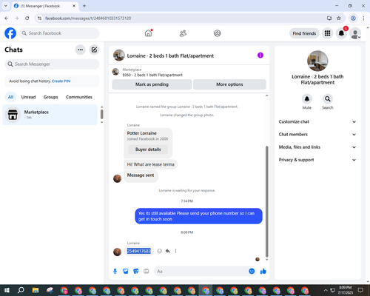Open the Friends icon in top navigation
This screenshot has height=296, width=370.
pyautogui.click(x=183, y=33)
